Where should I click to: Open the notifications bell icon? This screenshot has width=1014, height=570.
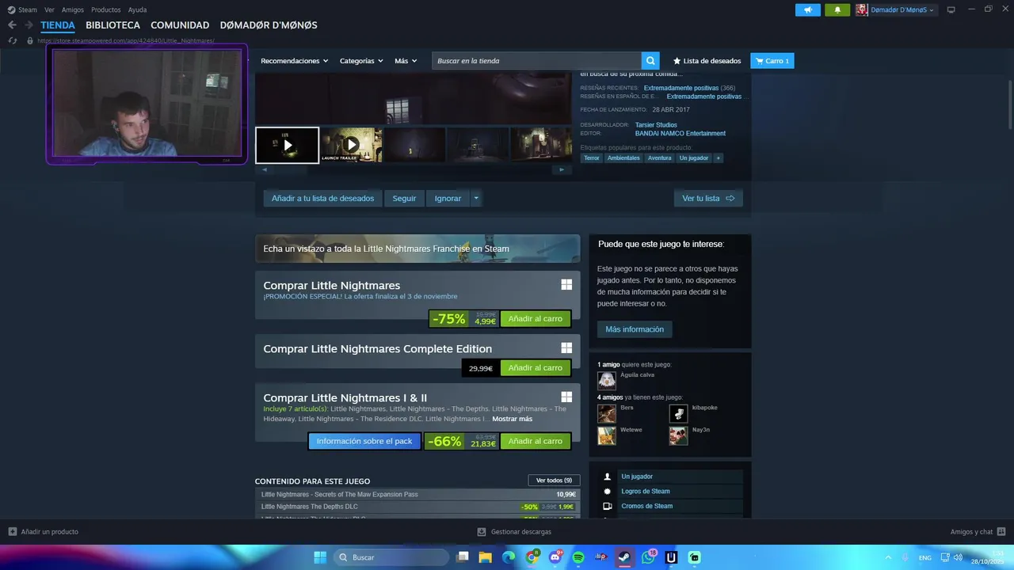[837, 9]
